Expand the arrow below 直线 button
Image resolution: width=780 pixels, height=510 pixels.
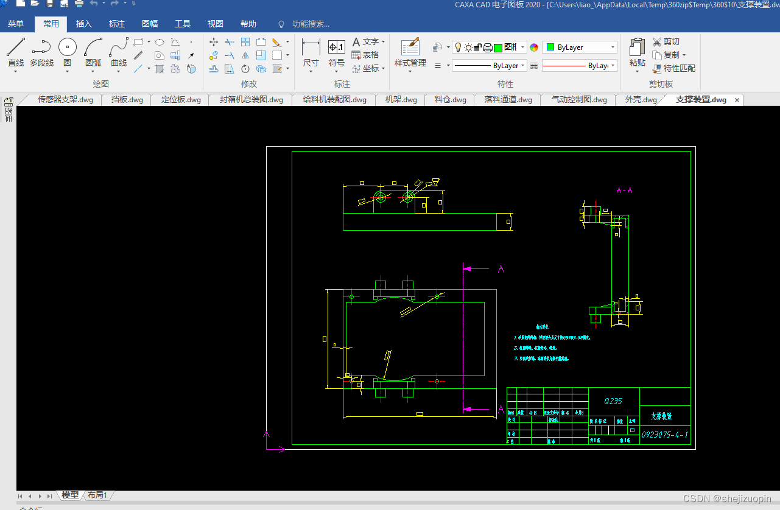15,72
